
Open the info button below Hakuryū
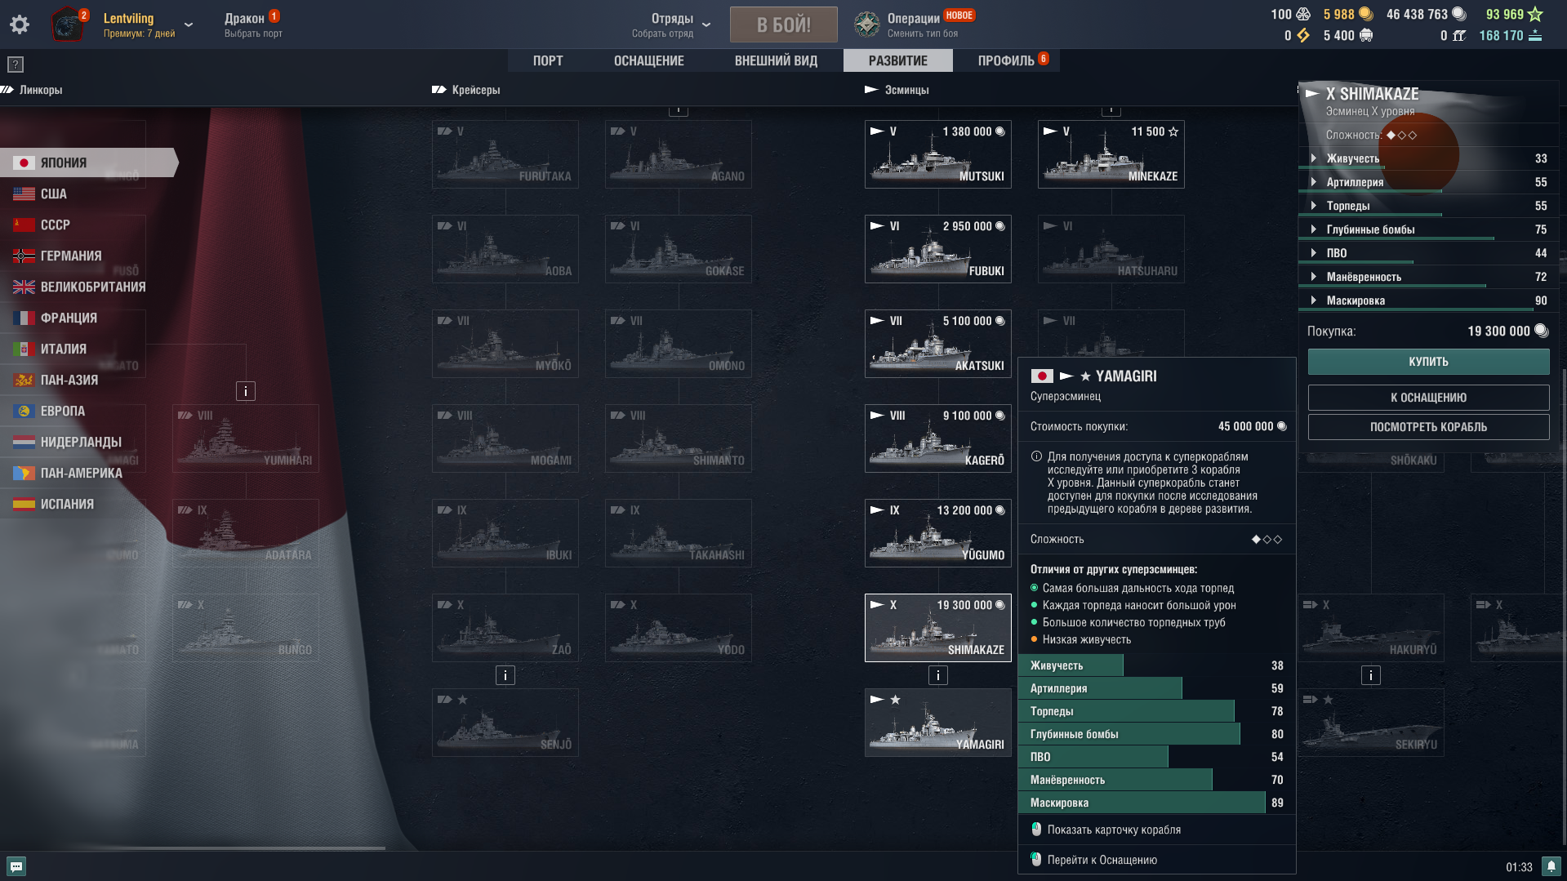tap(1371, 675)
